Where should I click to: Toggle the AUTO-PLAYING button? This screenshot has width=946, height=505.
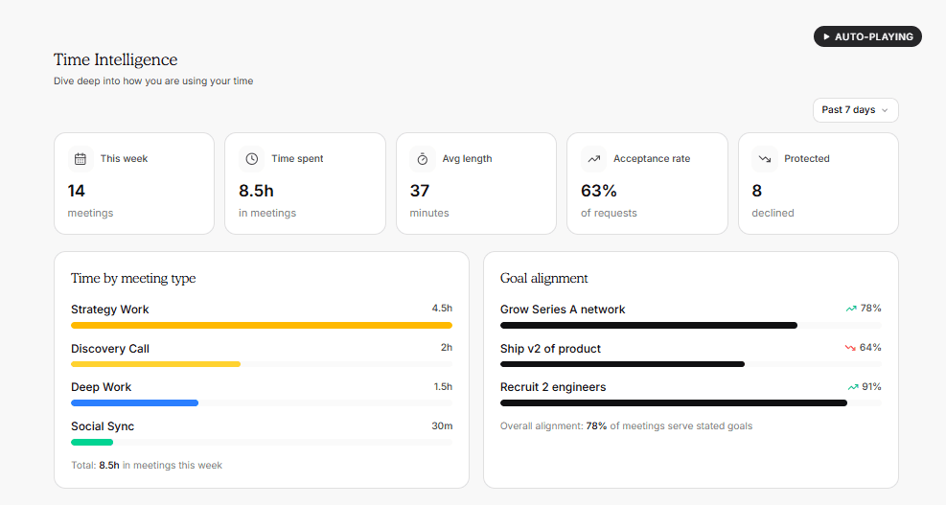pyautogui.click(x=867, y=36)
